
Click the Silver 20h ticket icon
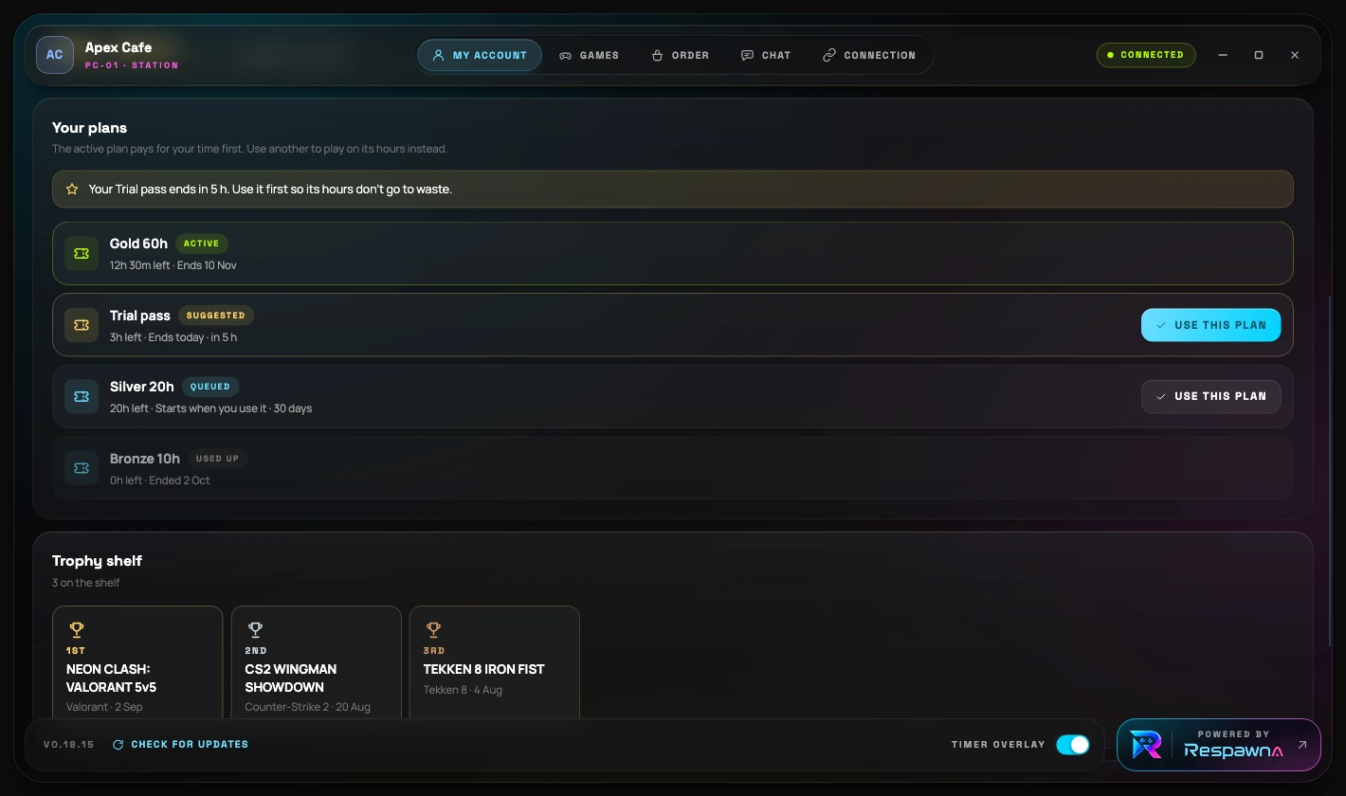click(x=82, y=396)
